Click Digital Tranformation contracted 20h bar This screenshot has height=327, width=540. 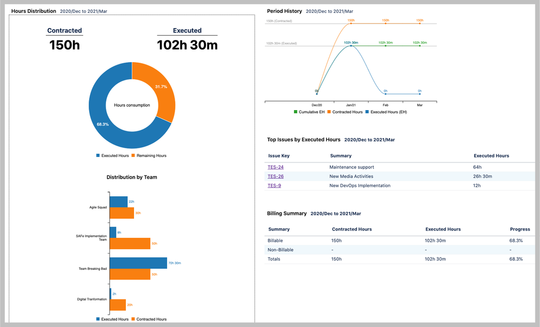tap(118, 305)
